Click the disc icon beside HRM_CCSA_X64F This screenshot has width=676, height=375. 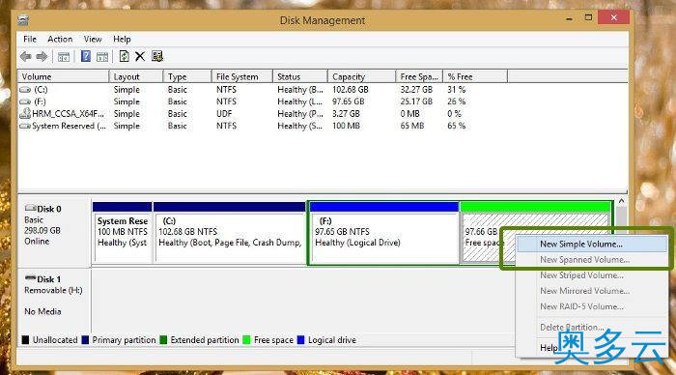(25, 113)
